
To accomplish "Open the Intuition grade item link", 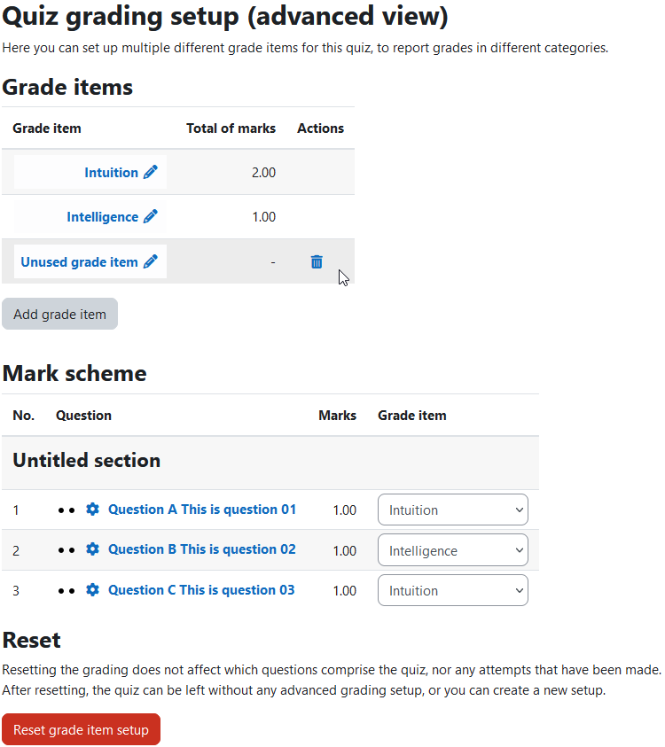I will [x=111, y=173].
